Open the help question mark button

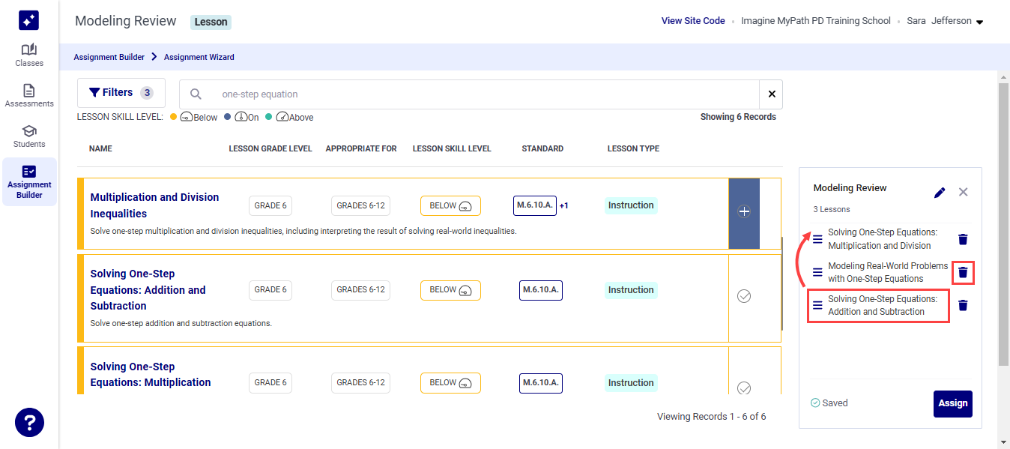pos(29,422)
